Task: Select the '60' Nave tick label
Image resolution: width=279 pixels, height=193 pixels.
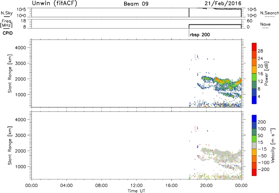Action: click(249, 21)
